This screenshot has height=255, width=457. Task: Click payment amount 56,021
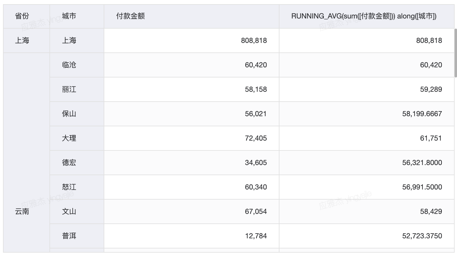point(192,114)
